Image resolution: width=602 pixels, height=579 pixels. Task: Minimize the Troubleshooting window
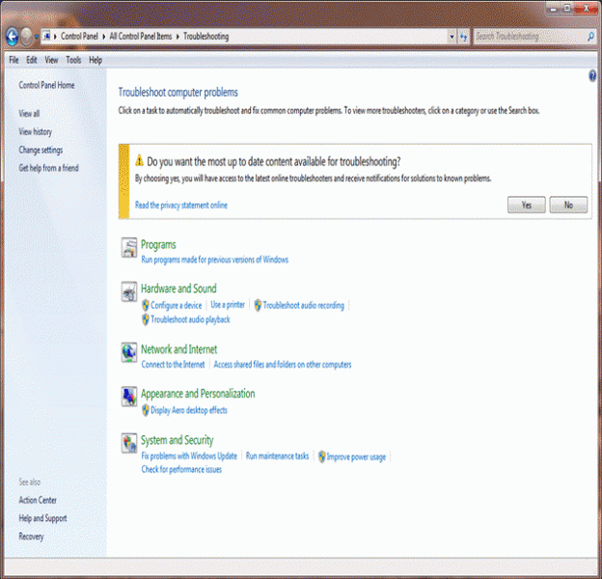pyautogui.click(x=553, y=9)
